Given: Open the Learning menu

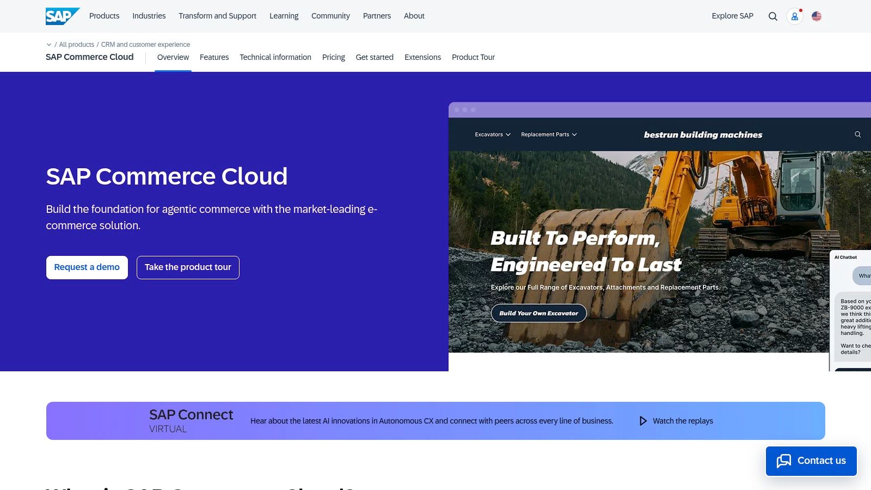Looking at the screenshot, I should 284,16.
